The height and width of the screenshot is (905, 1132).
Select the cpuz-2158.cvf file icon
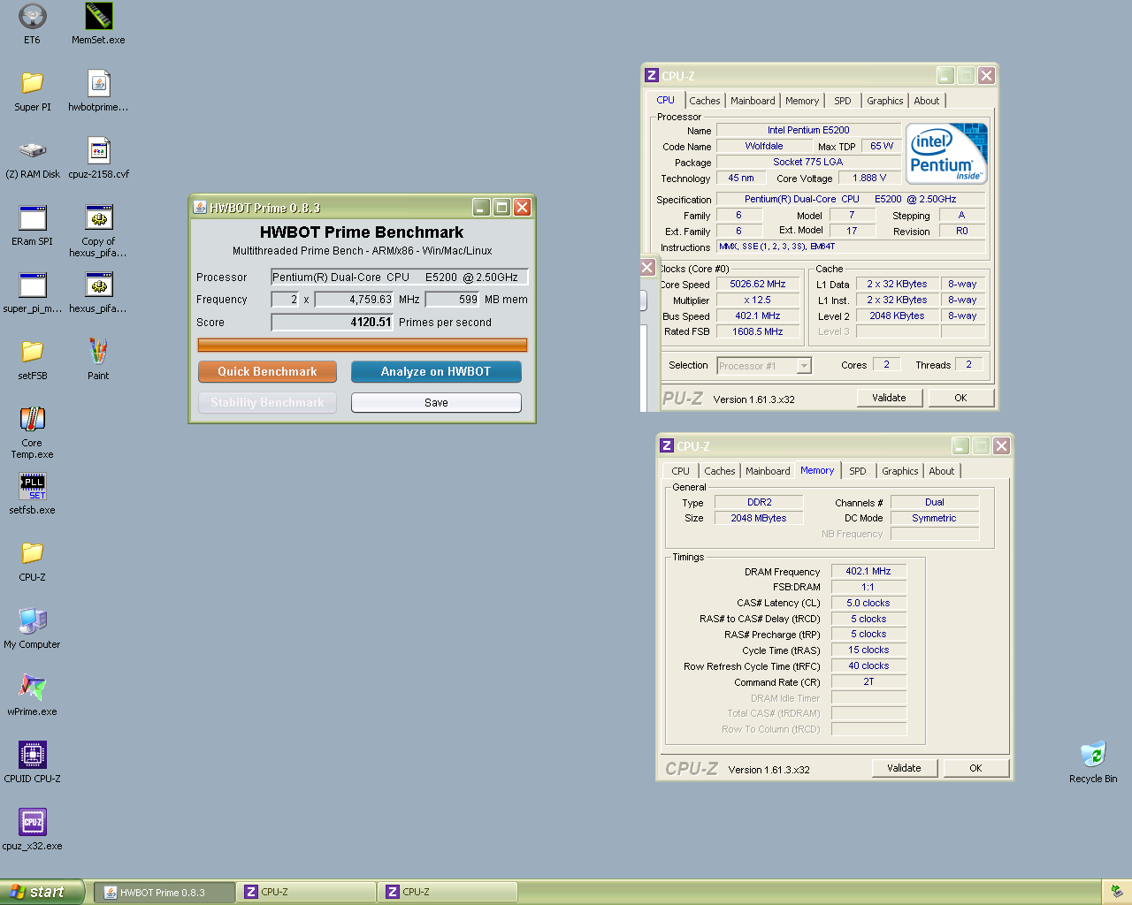coord(98,150)
